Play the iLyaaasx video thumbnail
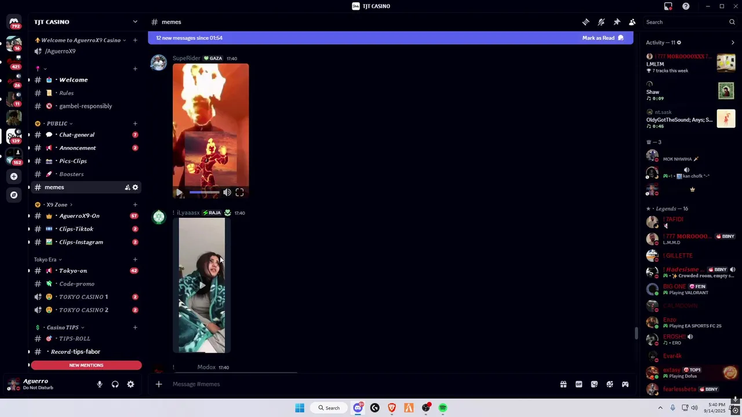This screenshot has height=417, width=742. click(202, 285)
